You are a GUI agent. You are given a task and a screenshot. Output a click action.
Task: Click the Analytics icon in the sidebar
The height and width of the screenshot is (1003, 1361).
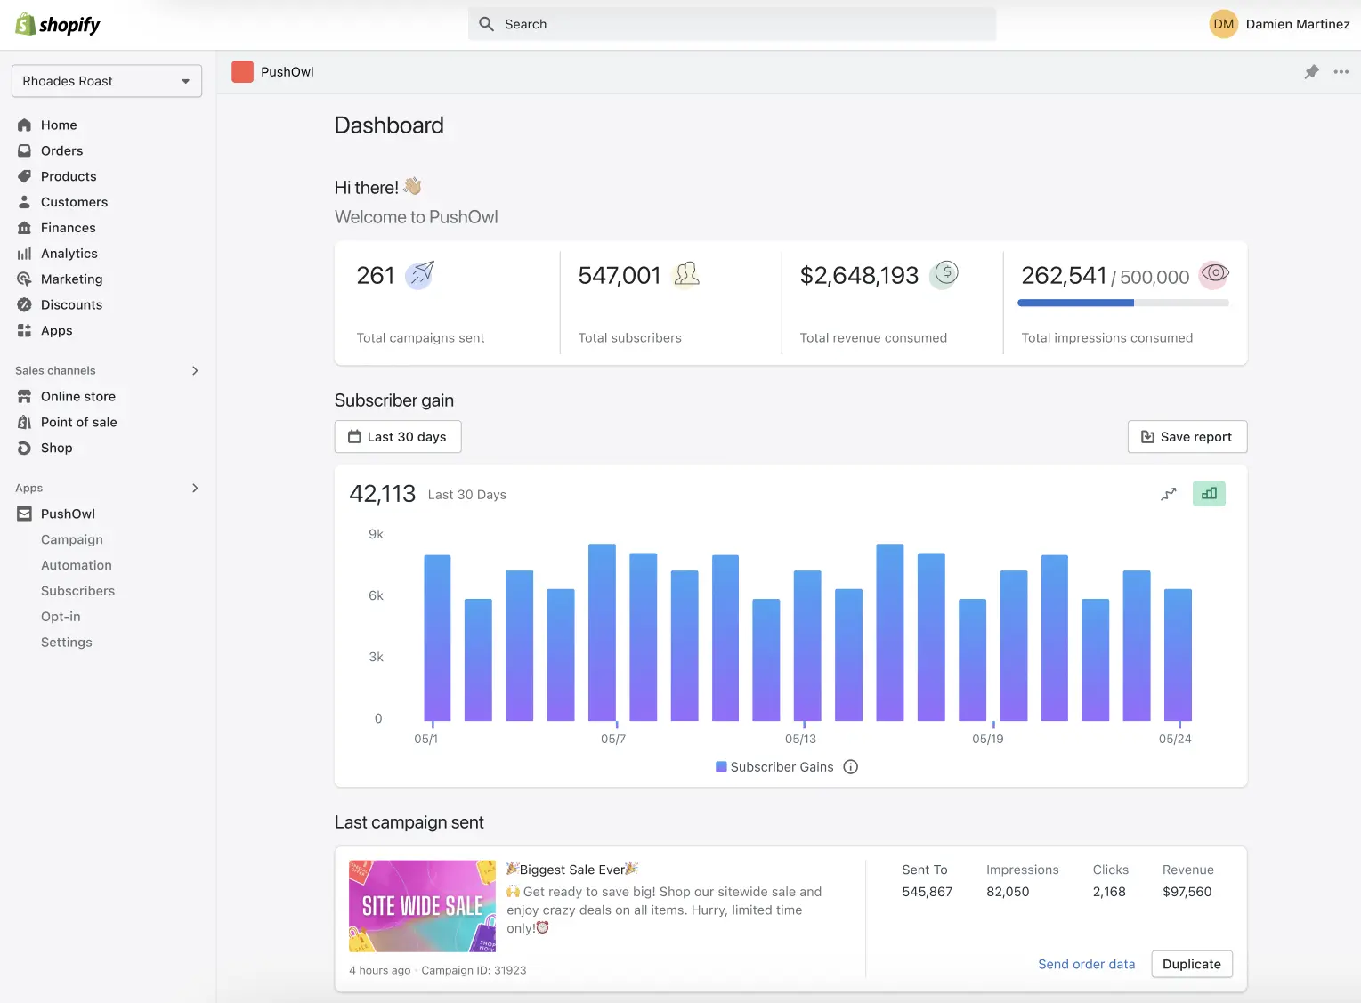coord(24,253)
